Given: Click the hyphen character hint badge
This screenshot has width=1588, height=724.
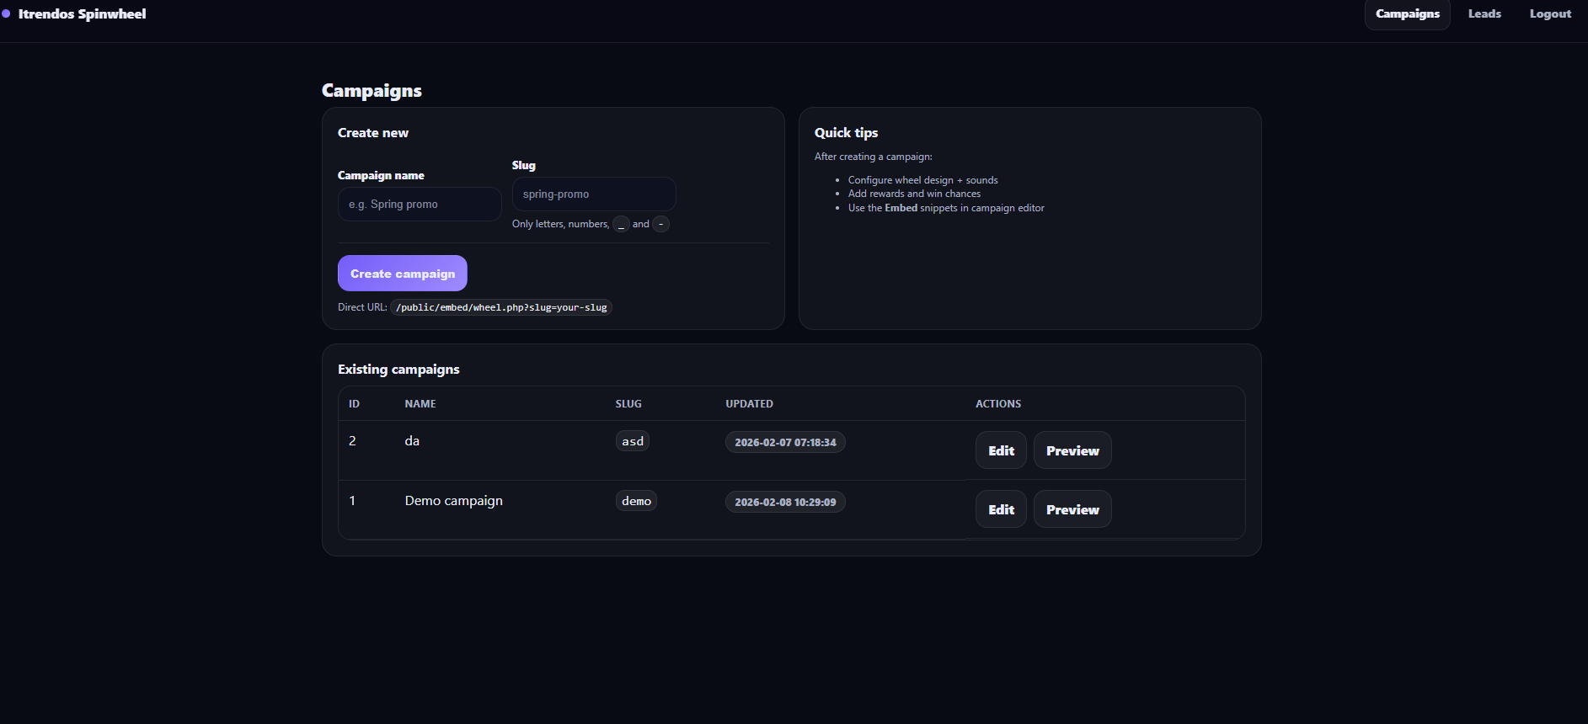Looking at the screenshot, I should 661,225.
